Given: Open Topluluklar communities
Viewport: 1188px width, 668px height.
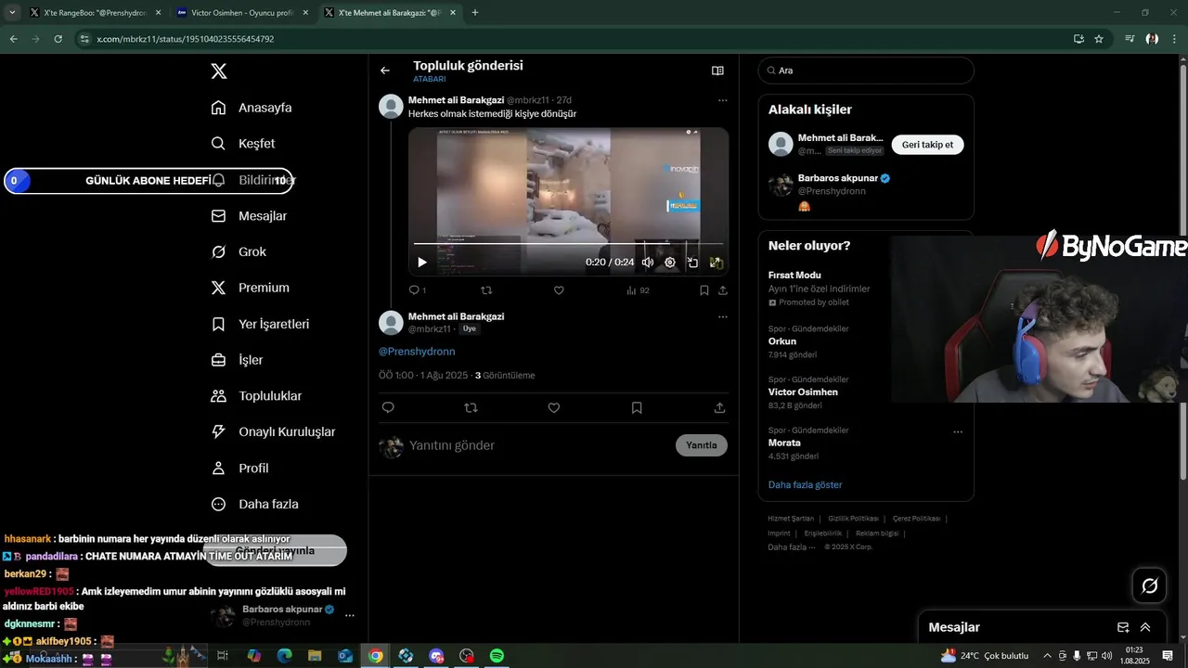Looking at the screenshot, I should [x=256, y=396].
